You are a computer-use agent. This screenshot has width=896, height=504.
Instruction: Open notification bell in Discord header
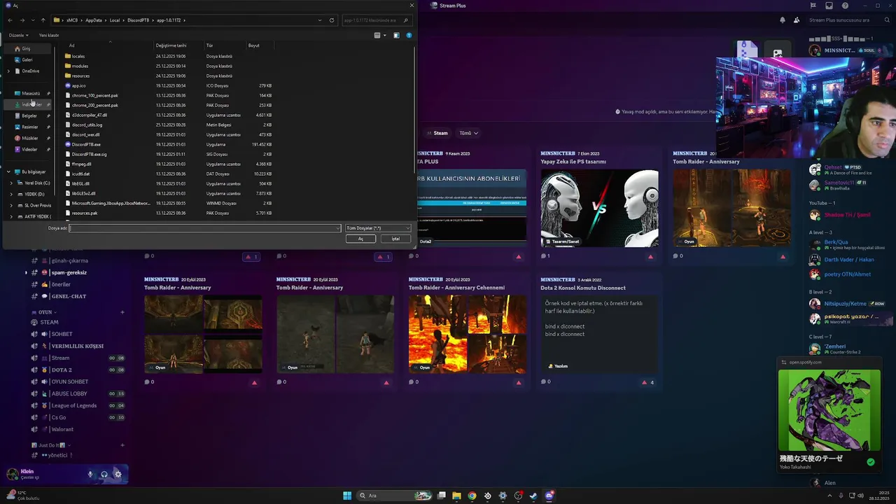click(x=783, y=20)
